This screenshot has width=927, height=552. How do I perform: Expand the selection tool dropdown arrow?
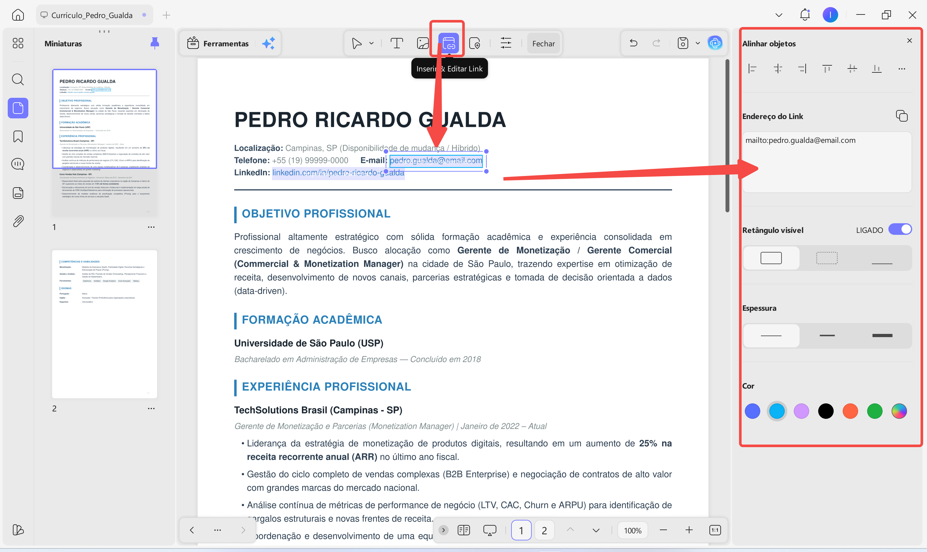(x=371, y=43)
